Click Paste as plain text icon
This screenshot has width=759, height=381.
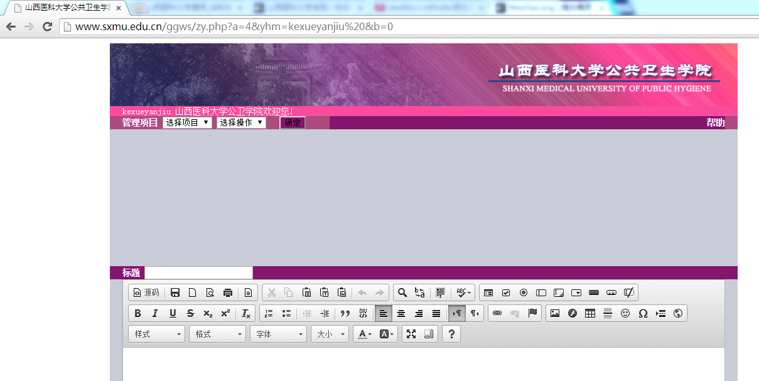[x=324, y=292]
